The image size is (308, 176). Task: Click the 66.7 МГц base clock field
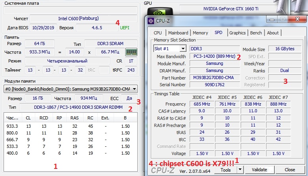[110, 52]
